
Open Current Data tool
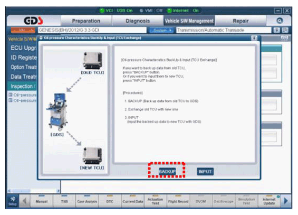click(x=133, y=201)
